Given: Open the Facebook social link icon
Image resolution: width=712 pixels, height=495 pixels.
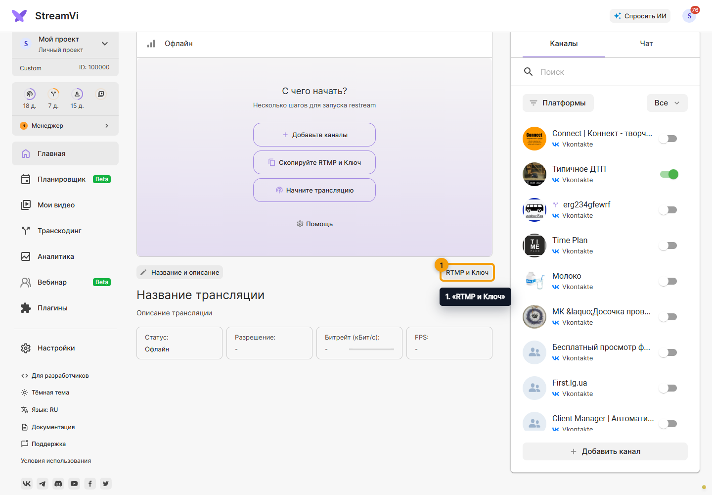Looking at the screenshot, I should click(90, 484).
